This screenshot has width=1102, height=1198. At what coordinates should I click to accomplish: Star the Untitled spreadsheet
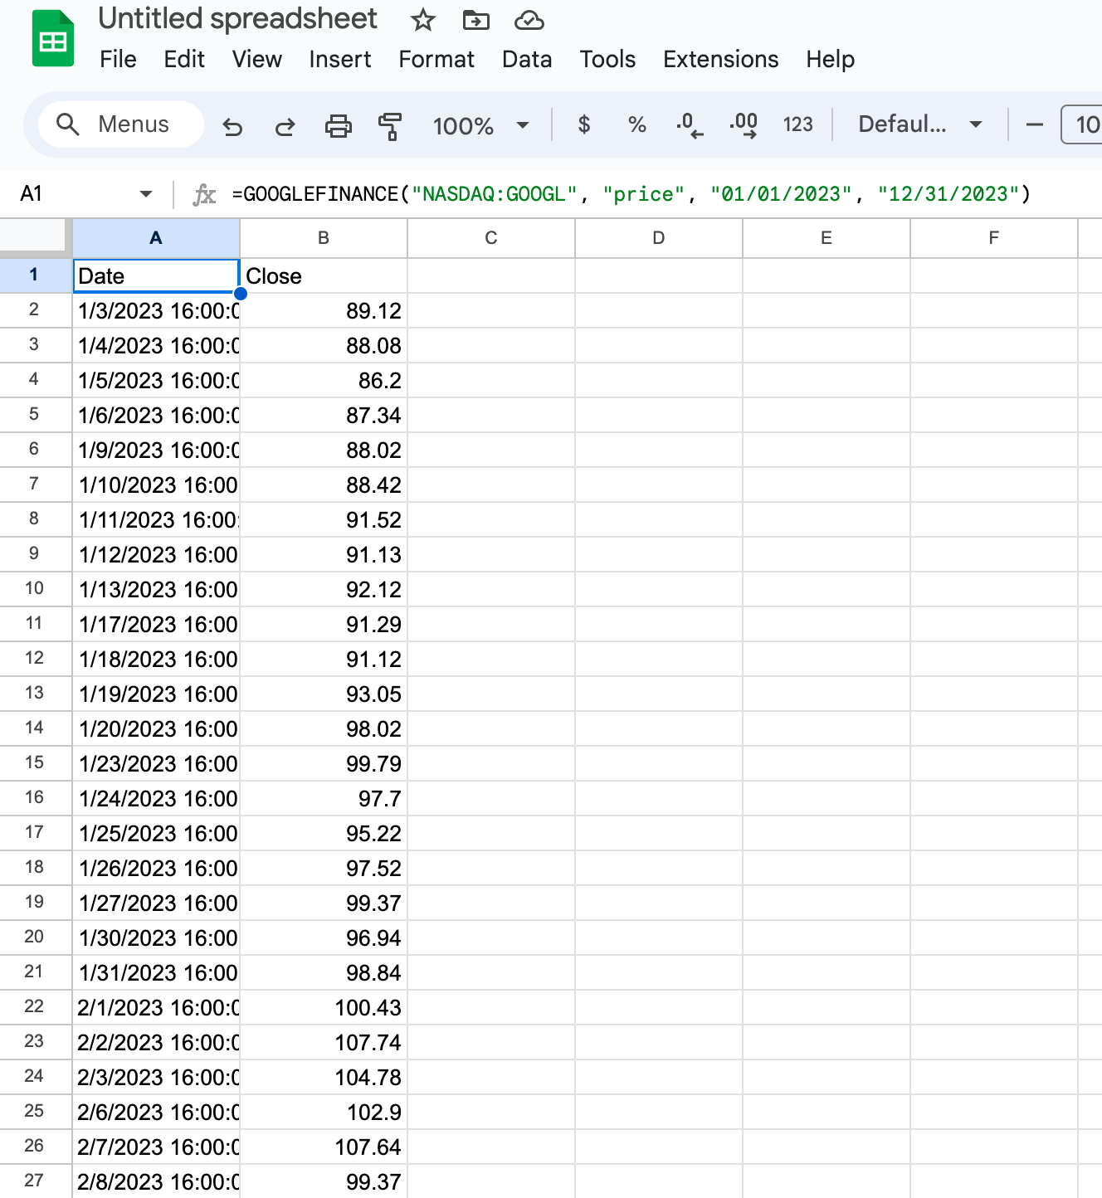[423, 20]
